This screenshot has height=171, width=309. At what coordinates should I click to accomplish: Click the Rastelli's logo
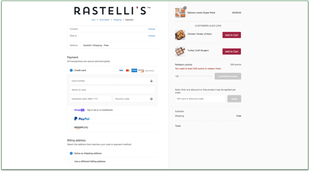tap(112, 11)
